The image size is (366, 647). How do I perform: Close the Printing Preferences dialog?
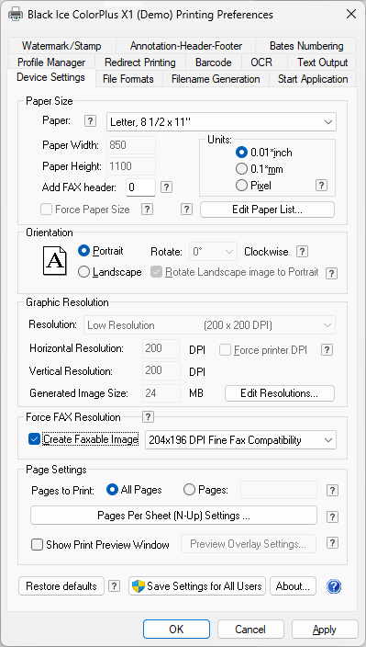click(x=351, y=15)
